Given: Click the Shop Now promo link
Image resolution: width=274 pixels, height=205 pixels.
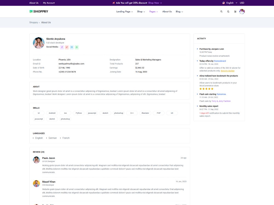Looking at the screenshot, I should (x=155, y=3).
